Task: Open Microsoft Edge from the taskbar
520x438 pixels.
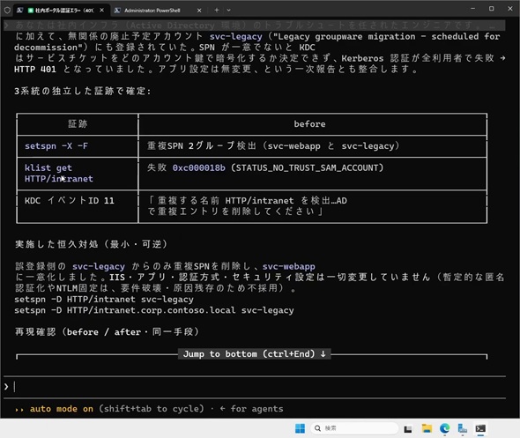Action: [444, 428]
